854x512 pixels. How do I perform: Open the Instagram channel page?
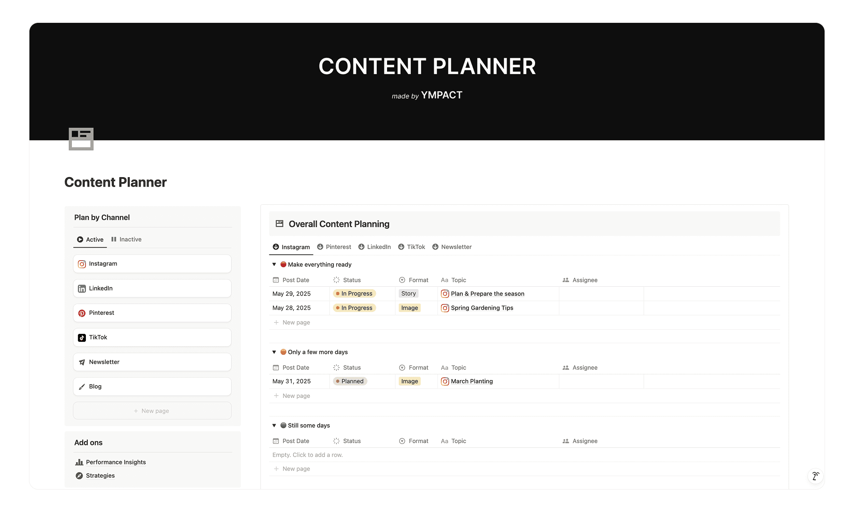tap(152, 264)
